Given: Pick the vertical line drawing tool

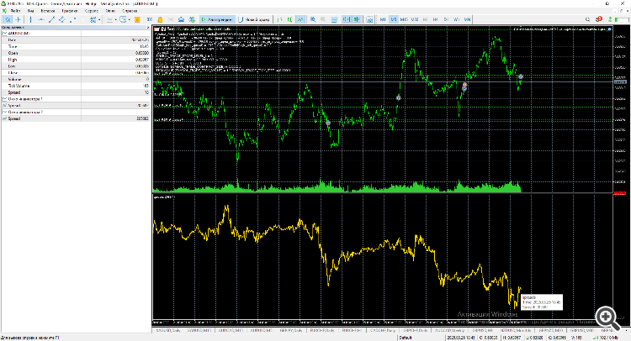Looking at the screenshot, I should (30, 19).
